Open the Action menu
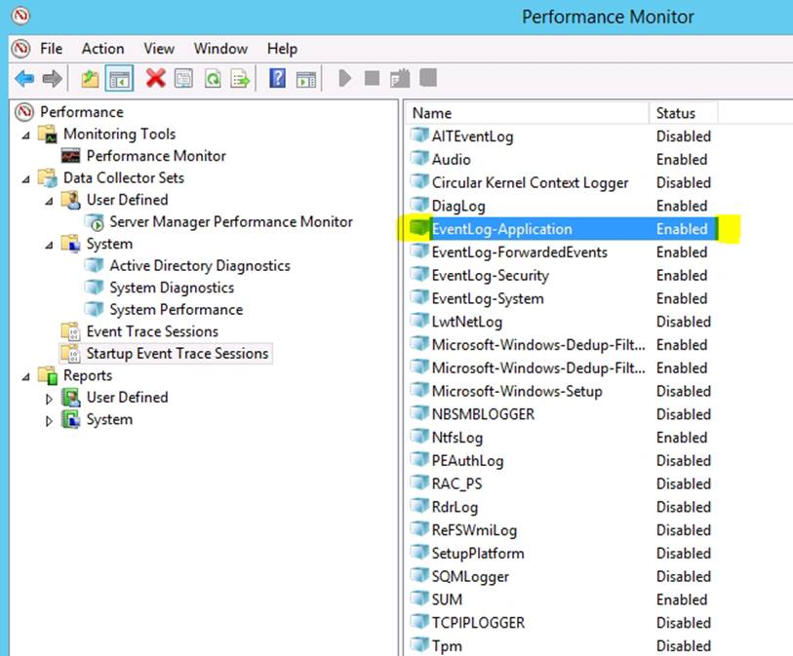 coord(102,48)
